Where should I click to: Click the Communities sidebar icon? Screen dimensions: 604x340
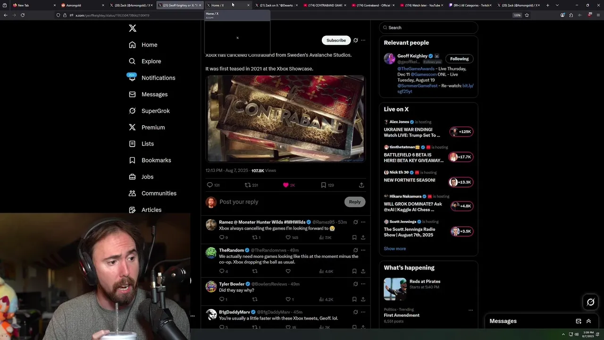132,193
